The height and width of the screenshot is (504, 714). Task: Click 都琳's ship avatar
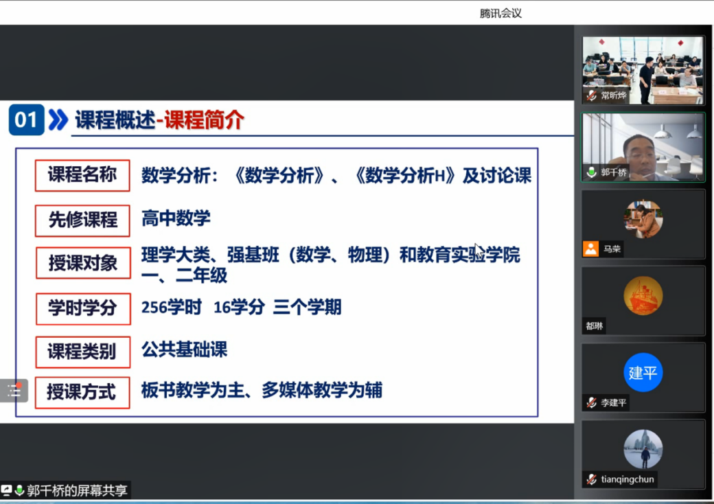tap(643, 296)
